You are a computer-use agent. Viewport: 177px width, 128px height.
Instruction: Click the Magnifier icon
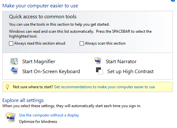[14, 61]
